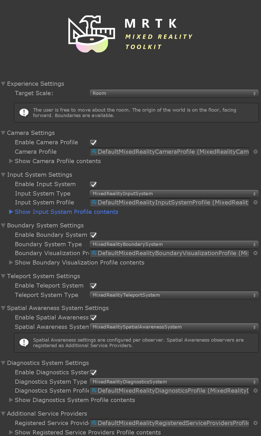Open object picker for Input System Profile
The image size is (261, 436).
tap(256, 202)
